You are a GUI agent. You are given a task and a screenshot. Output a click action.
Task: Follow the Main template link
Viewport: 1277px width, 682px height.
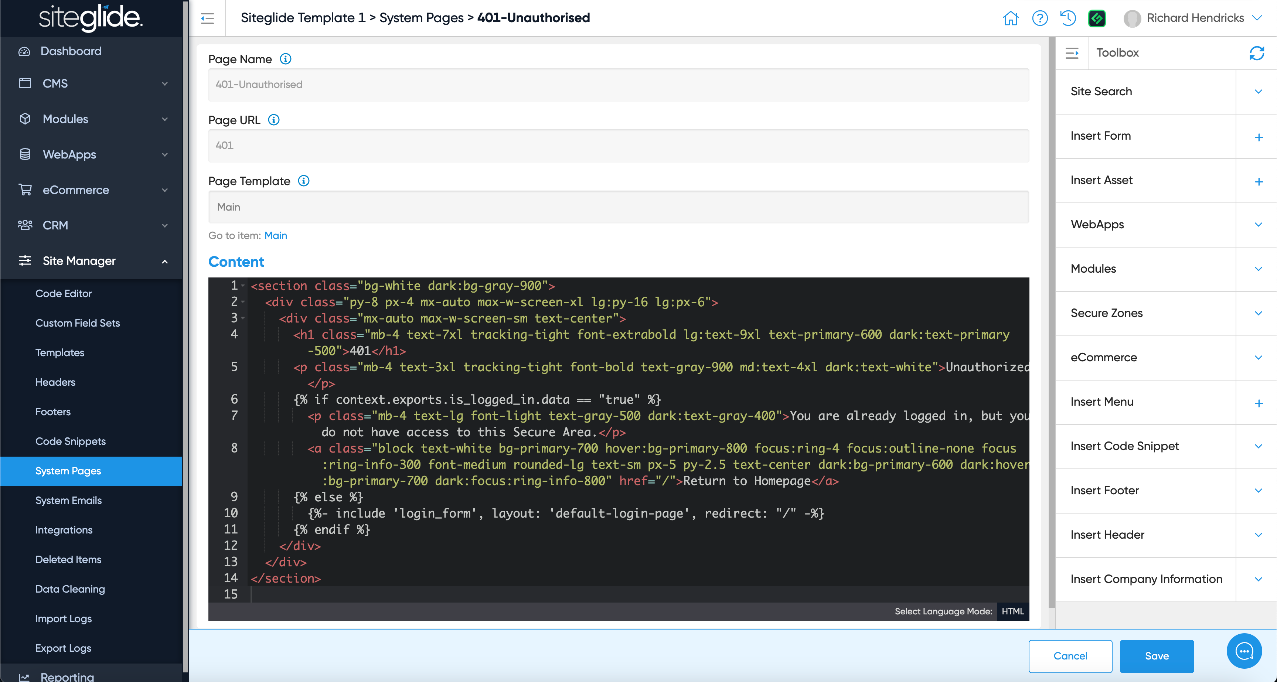(276, 235)
